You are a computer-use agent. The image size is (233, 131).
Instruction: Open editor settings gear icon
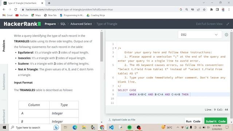click(226, 35)
